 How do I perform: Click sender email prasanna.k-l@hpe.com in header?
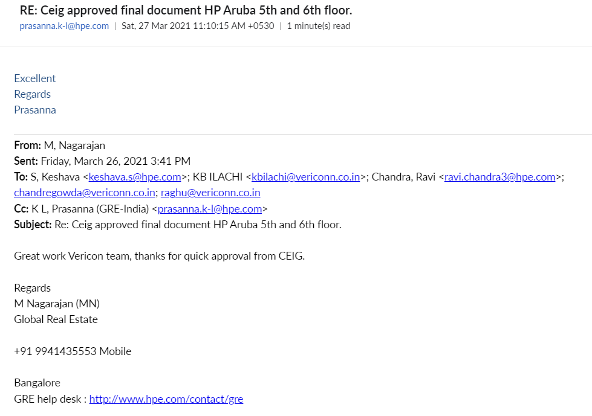click(64, 26)
